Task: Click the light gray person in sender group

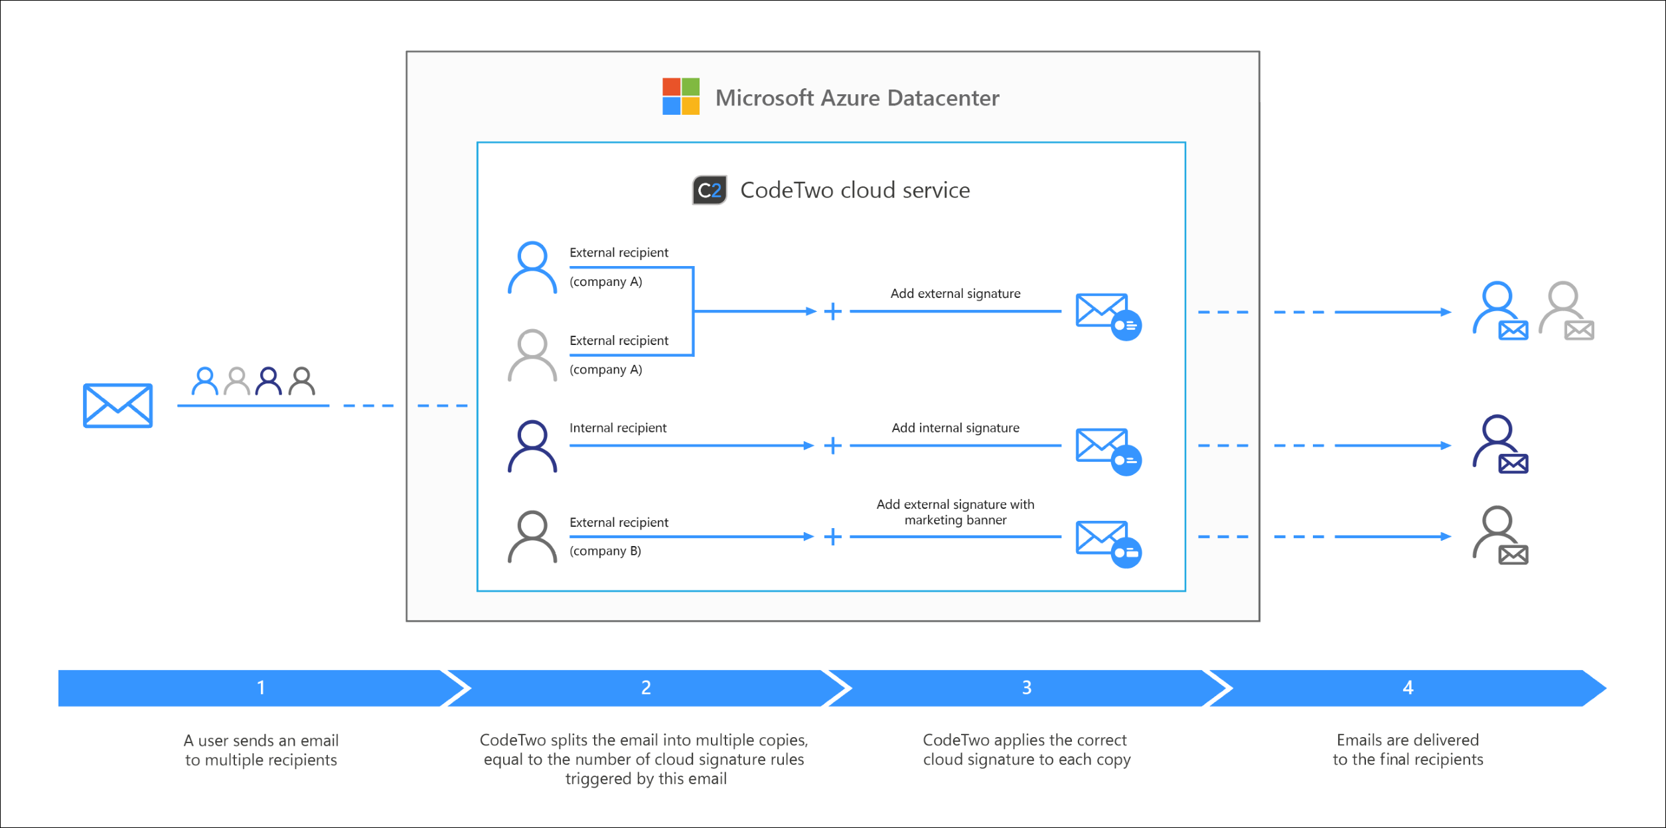Action: (237, 381)
